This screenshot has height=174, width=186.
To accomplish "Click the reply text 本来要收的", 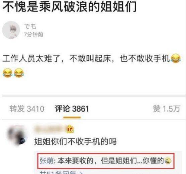I will [x=75, y=161].
